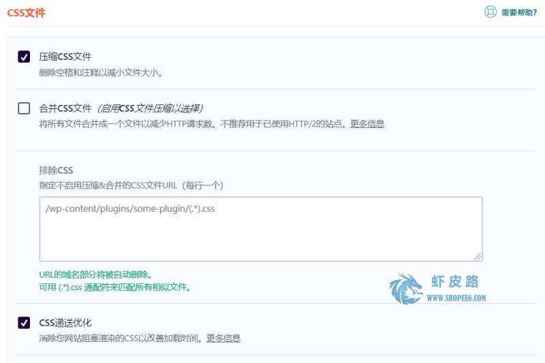Select the CSS文件 section heading

click(26, 13)
